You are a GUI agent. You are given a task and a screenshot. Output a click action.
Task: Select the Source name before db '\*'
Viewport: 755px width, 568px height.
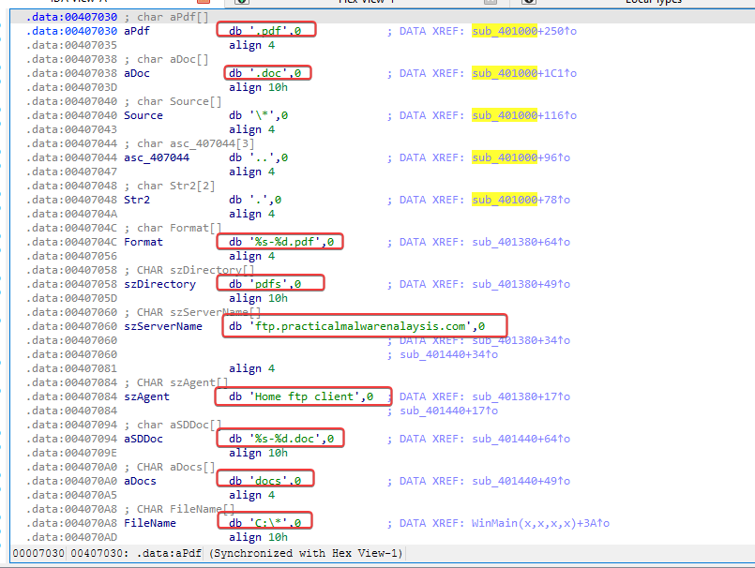click(143, 115)
